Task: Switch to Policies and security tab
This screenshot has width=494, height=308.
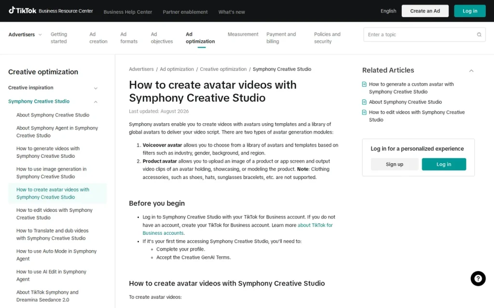Action: click(327, 38)
